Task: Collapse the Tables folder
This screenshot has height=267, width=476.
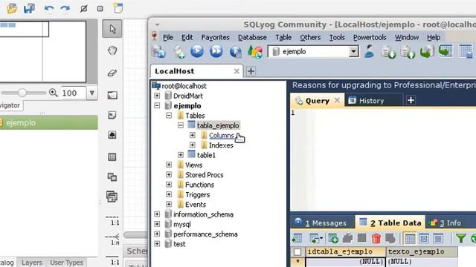Action: tap(169, 116)
